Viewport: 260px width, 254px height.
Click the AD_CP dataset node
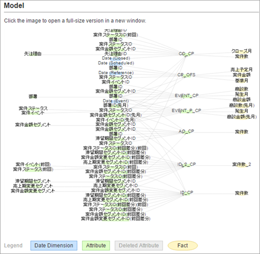[x=186, y=131]
